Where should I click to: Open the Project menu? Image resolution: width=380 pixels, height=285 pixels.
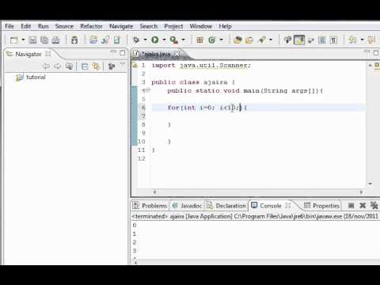173,26
